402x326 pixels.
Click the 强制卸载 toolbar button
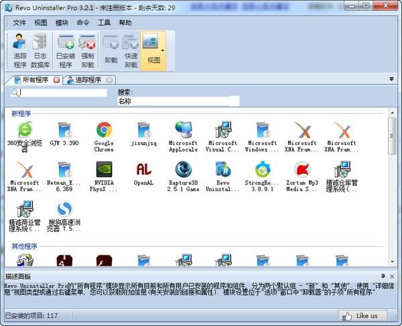pyautogui.click(x=87, y=51)
